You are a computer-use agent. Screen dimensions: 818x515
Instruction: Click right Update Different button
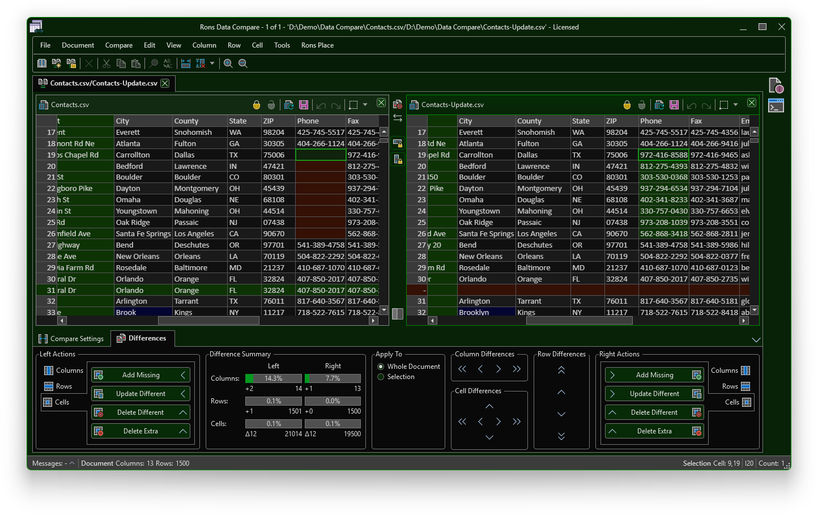pos(654,394)
